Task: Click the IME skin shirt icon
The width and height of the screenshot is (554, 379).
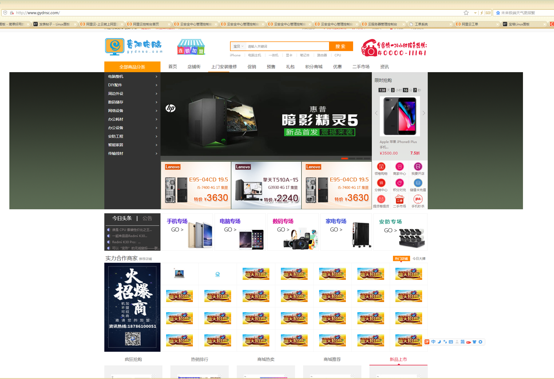Action: tap(474, 342)
